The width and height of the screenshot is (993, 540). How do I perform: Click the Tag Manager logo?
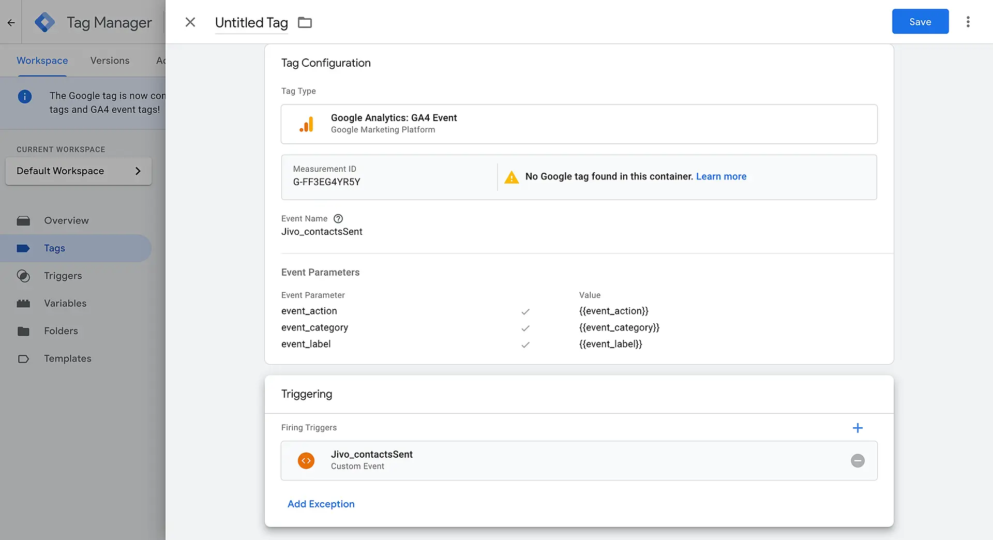tap(44, 22)
